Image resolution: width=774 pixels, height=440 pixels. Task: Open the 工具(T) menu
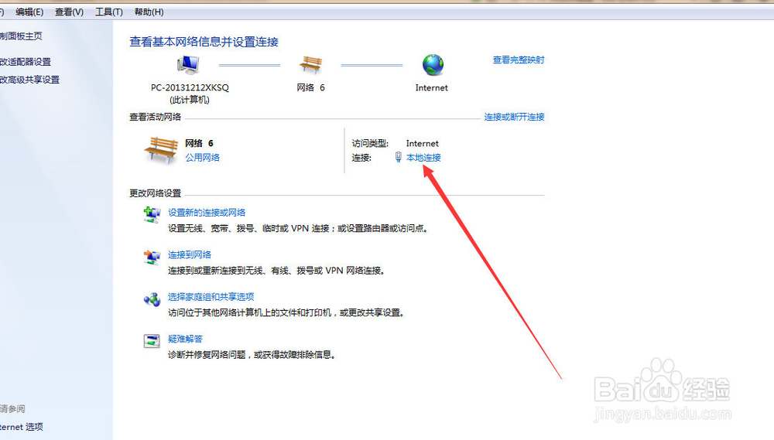[x=108, y=12]
